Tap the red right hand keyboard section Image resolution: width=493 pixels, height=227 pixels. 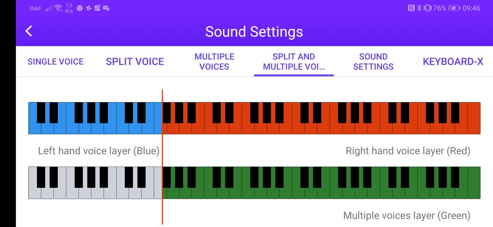[x=320, y=128]
